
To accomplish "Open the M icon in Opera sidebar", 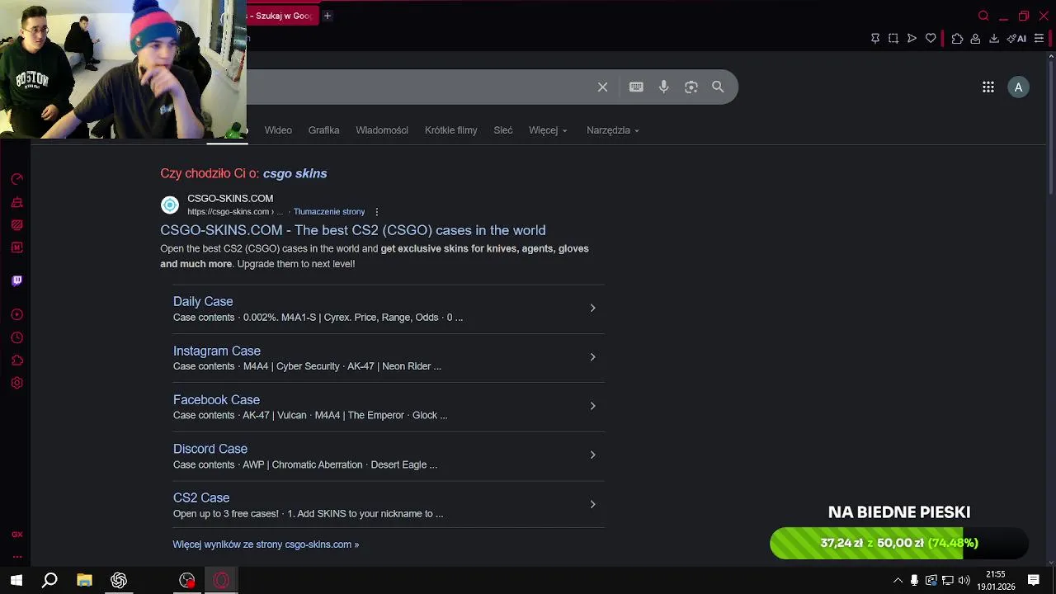I will pos(16,247).
